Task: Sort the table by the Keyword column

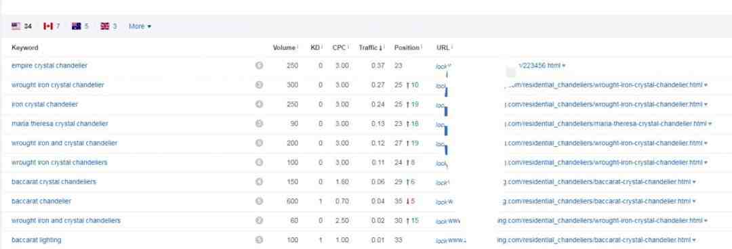Action: (x=25, y=47)
